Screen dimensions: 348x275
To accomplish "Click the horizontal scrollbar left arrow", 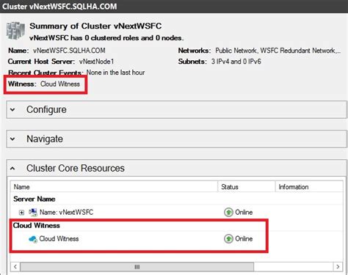I will 15,267.
